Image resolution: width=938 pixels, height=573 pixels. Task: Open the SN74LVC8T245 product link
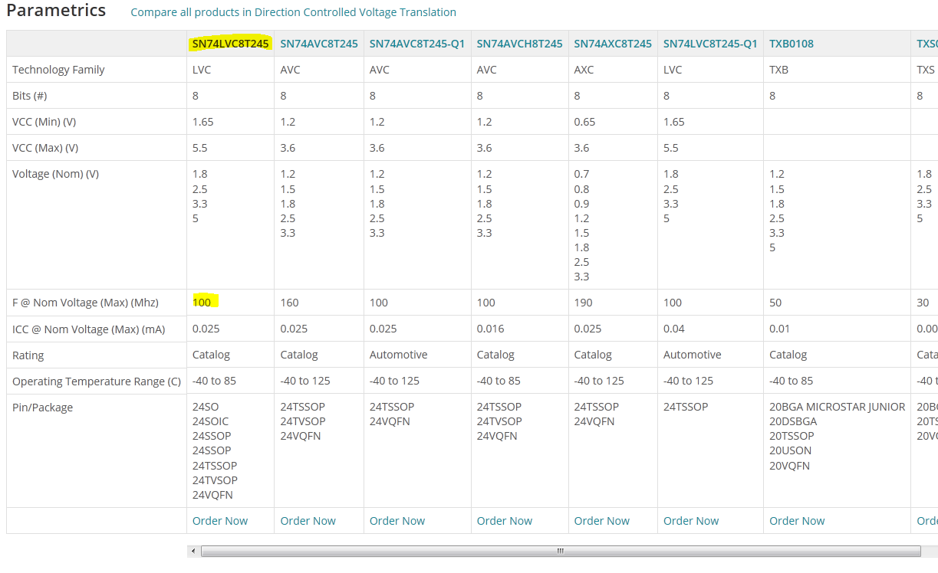click(x=230, y=44)
